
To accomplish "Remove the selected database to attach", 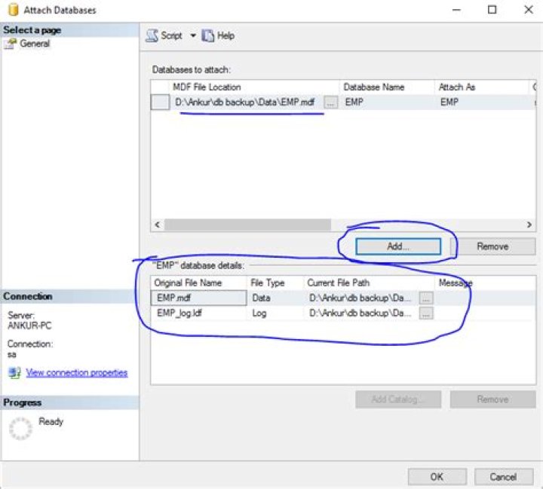I will (492, 246).
